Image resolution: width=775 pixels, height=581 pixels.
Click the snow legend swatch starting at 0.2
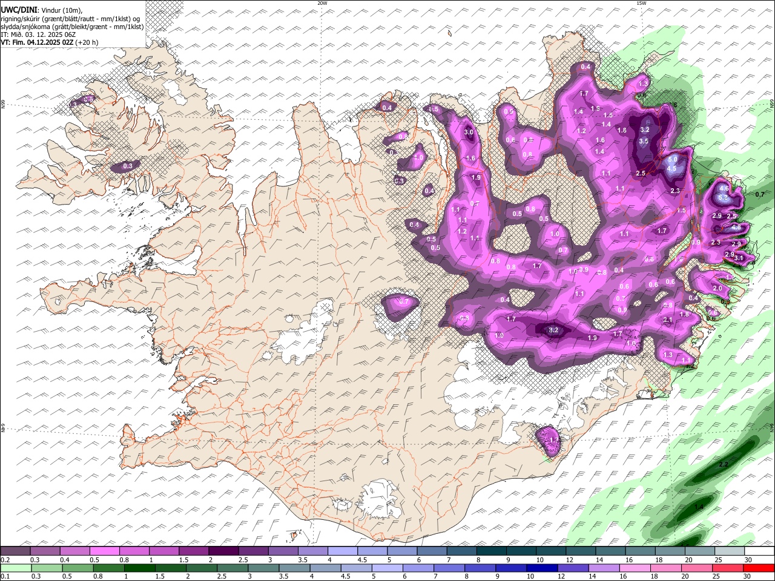click(15, 551)
